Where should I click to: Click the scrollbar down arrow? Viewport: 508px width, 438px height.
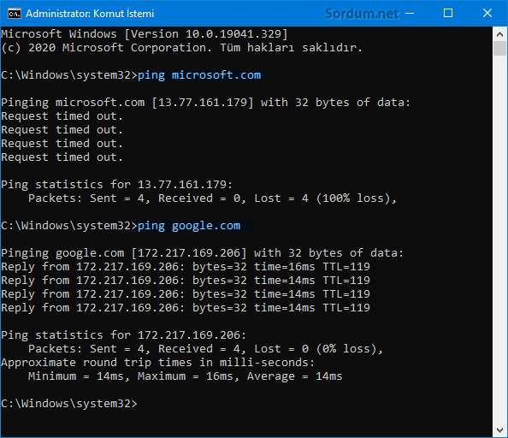click(499, 430)
